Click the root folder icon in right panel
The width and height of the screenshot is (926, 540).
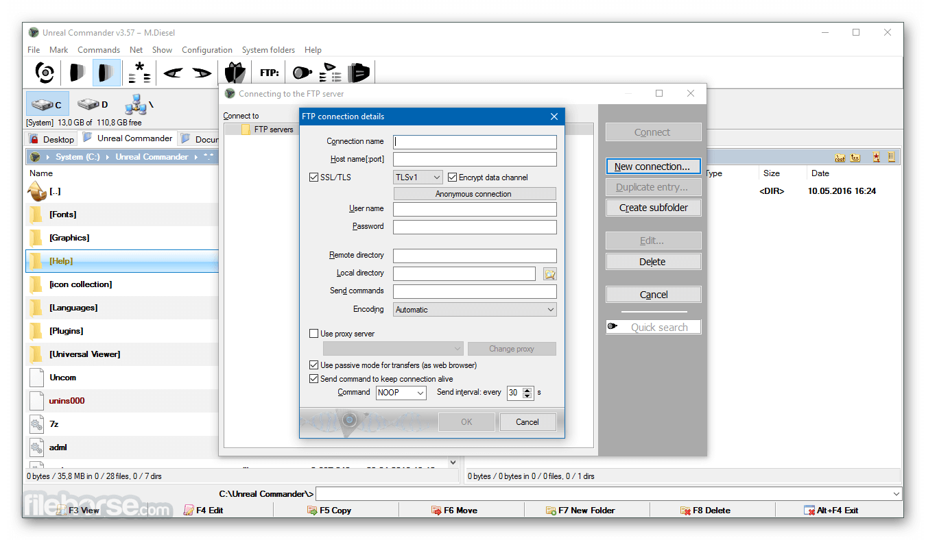[x=840, y=158]
